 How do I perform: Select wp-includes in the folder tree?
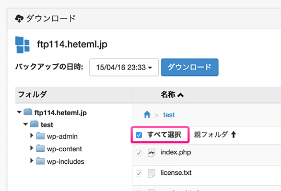65,162
